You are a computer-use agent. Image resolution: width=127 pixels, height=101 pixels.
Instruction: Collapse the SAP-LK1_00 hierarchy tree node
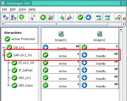click(3, 55)
